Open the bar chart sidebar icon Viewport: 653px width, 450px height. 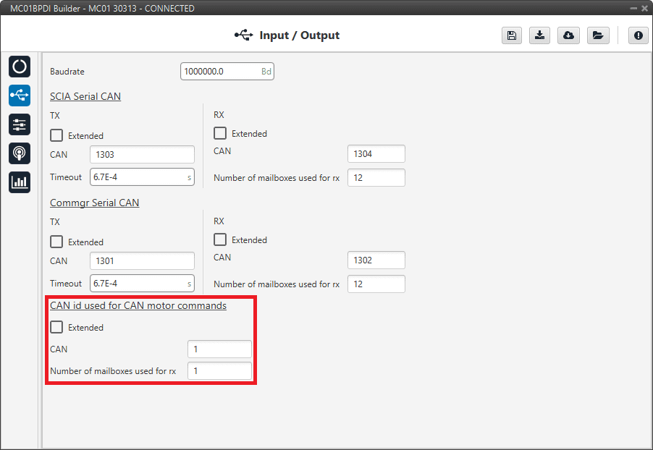pyautogui.click(x=19, y=182)
